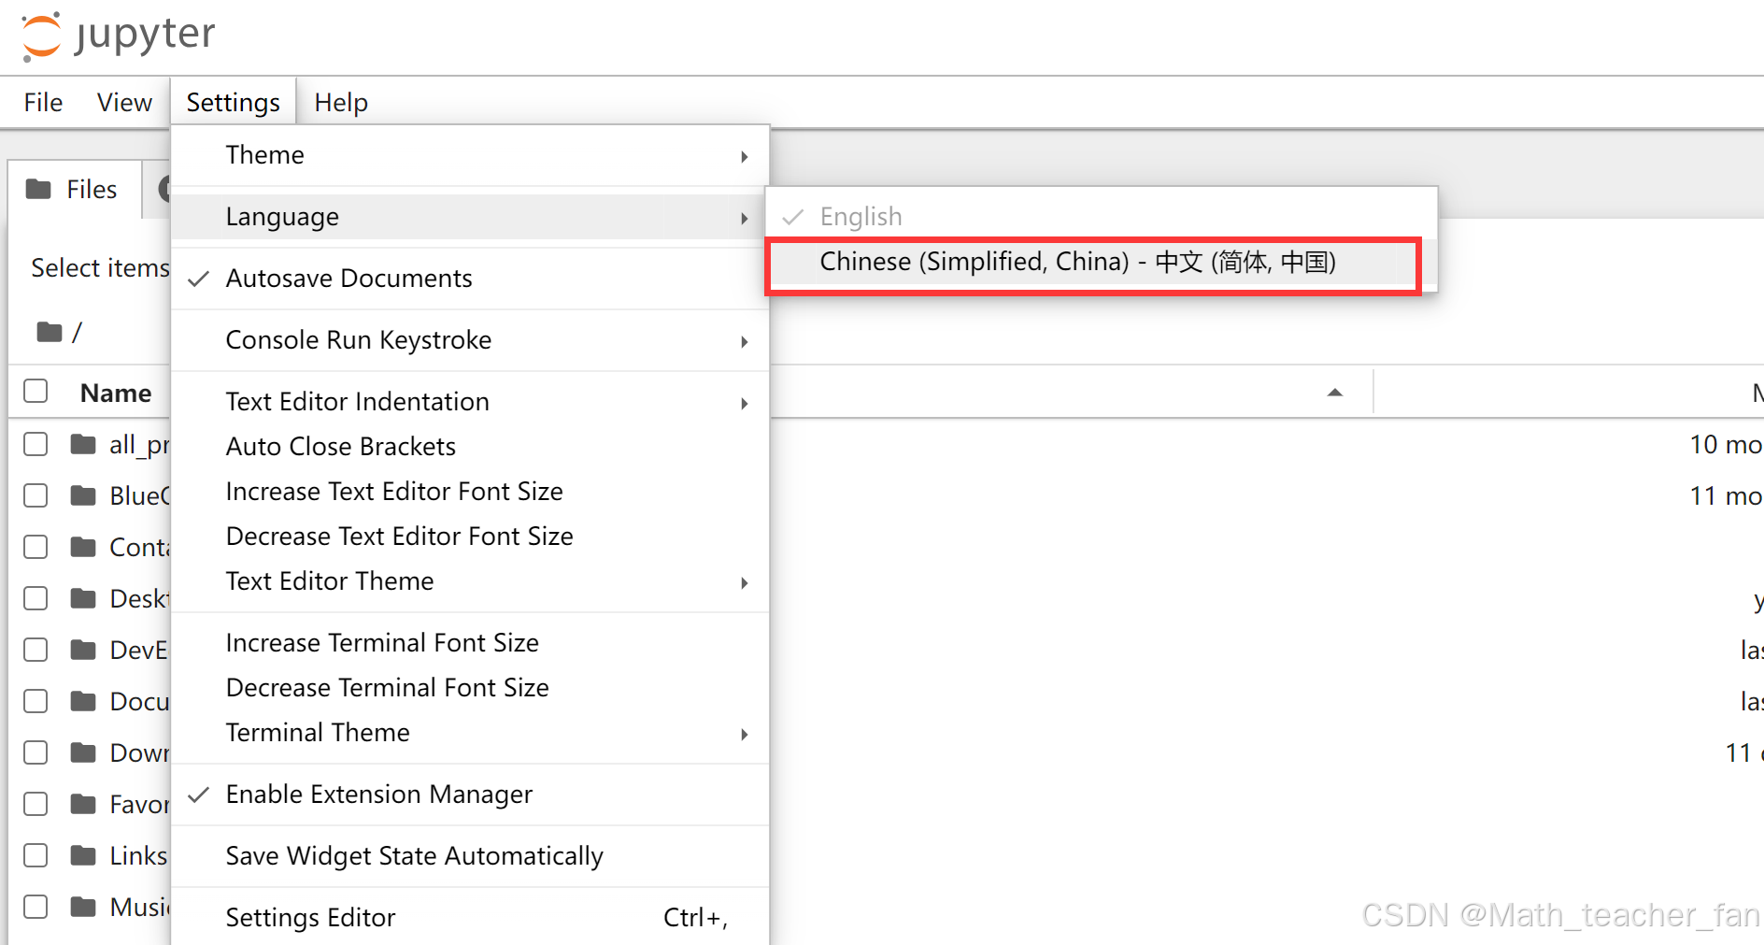The width and height of the screenshot is (1764, 945).
Task: Check the Desk folder checkbox
Action: pos(36,598)
